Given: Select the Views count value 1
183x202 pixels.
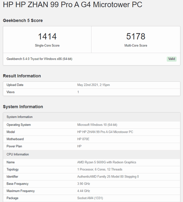Looking at the screenshot, I should click(x=78, y=92).
